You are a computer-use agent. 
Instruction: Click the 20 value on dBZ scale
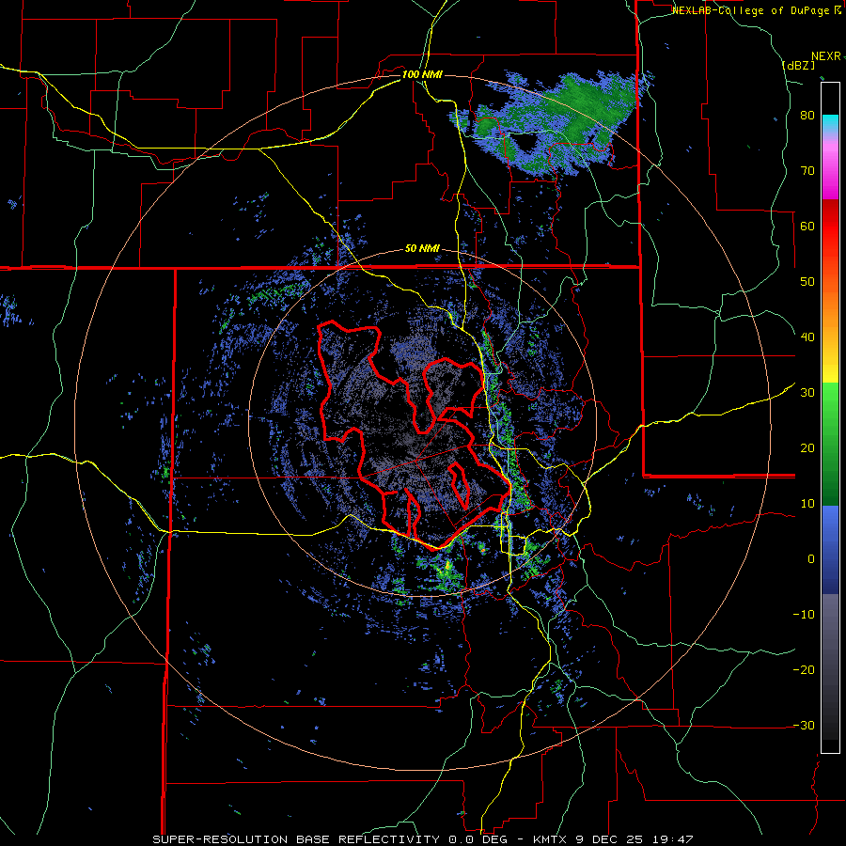(x=807, y=447)
